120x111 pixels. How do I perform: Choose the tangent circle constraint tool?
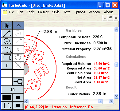pos(18,57)
